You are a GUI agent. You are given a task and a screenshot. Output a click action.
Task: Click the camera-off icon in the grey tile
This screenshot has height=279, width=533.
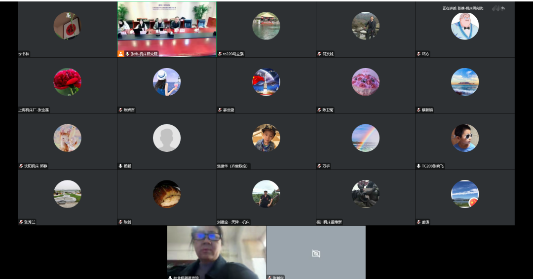click(x=316, y=253)
